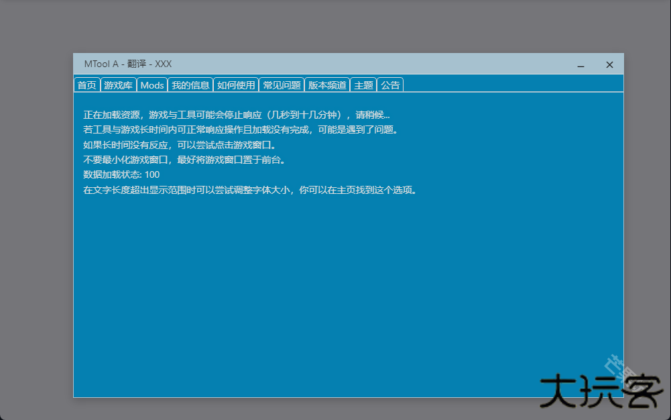
Task: Click the 若工具与游戏长时间内 message line
Action: (x=241, y=129)
